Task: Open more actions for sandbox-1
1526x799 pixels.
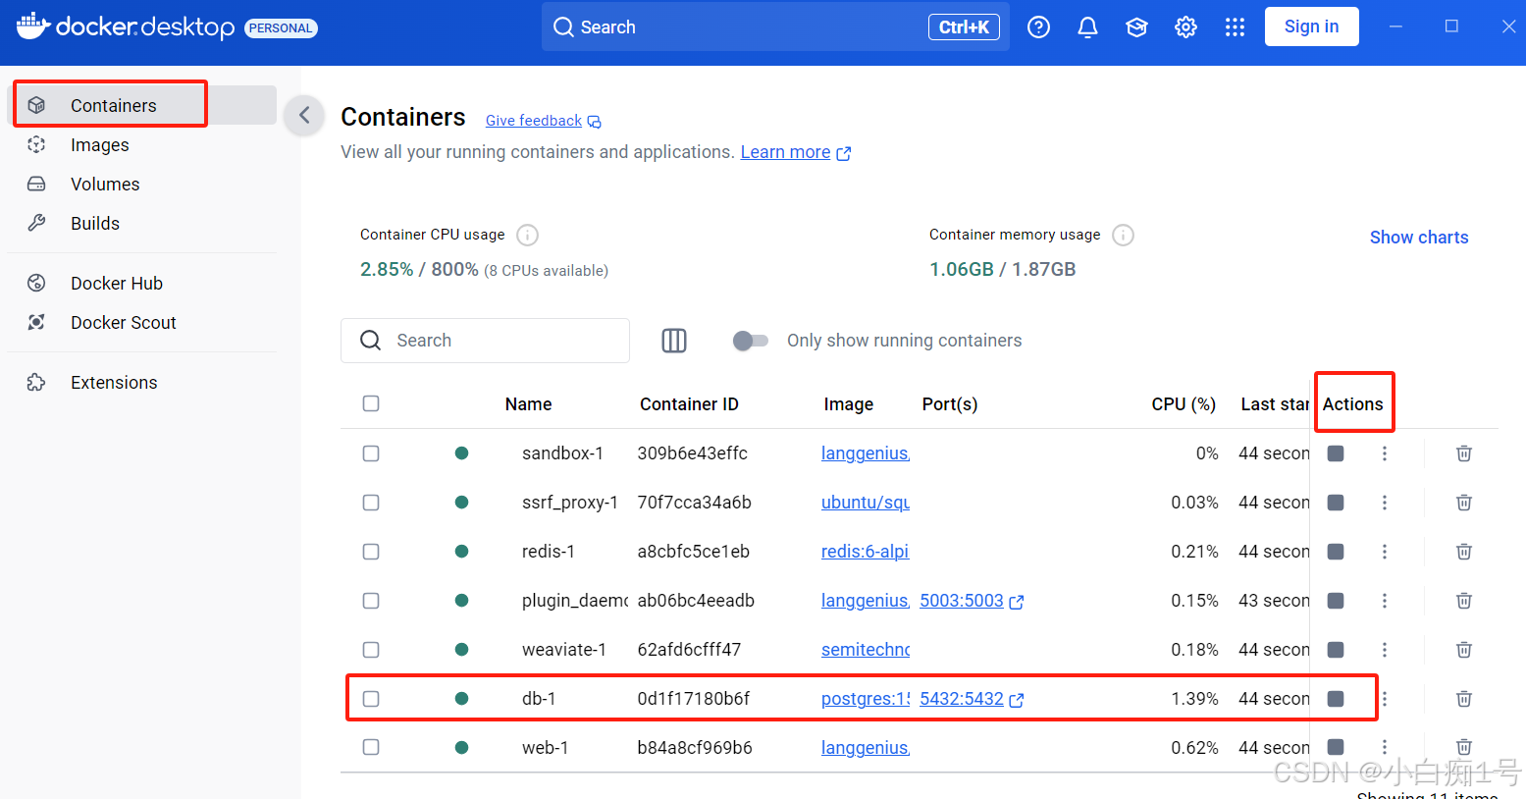Action: tap(1385, 453)
